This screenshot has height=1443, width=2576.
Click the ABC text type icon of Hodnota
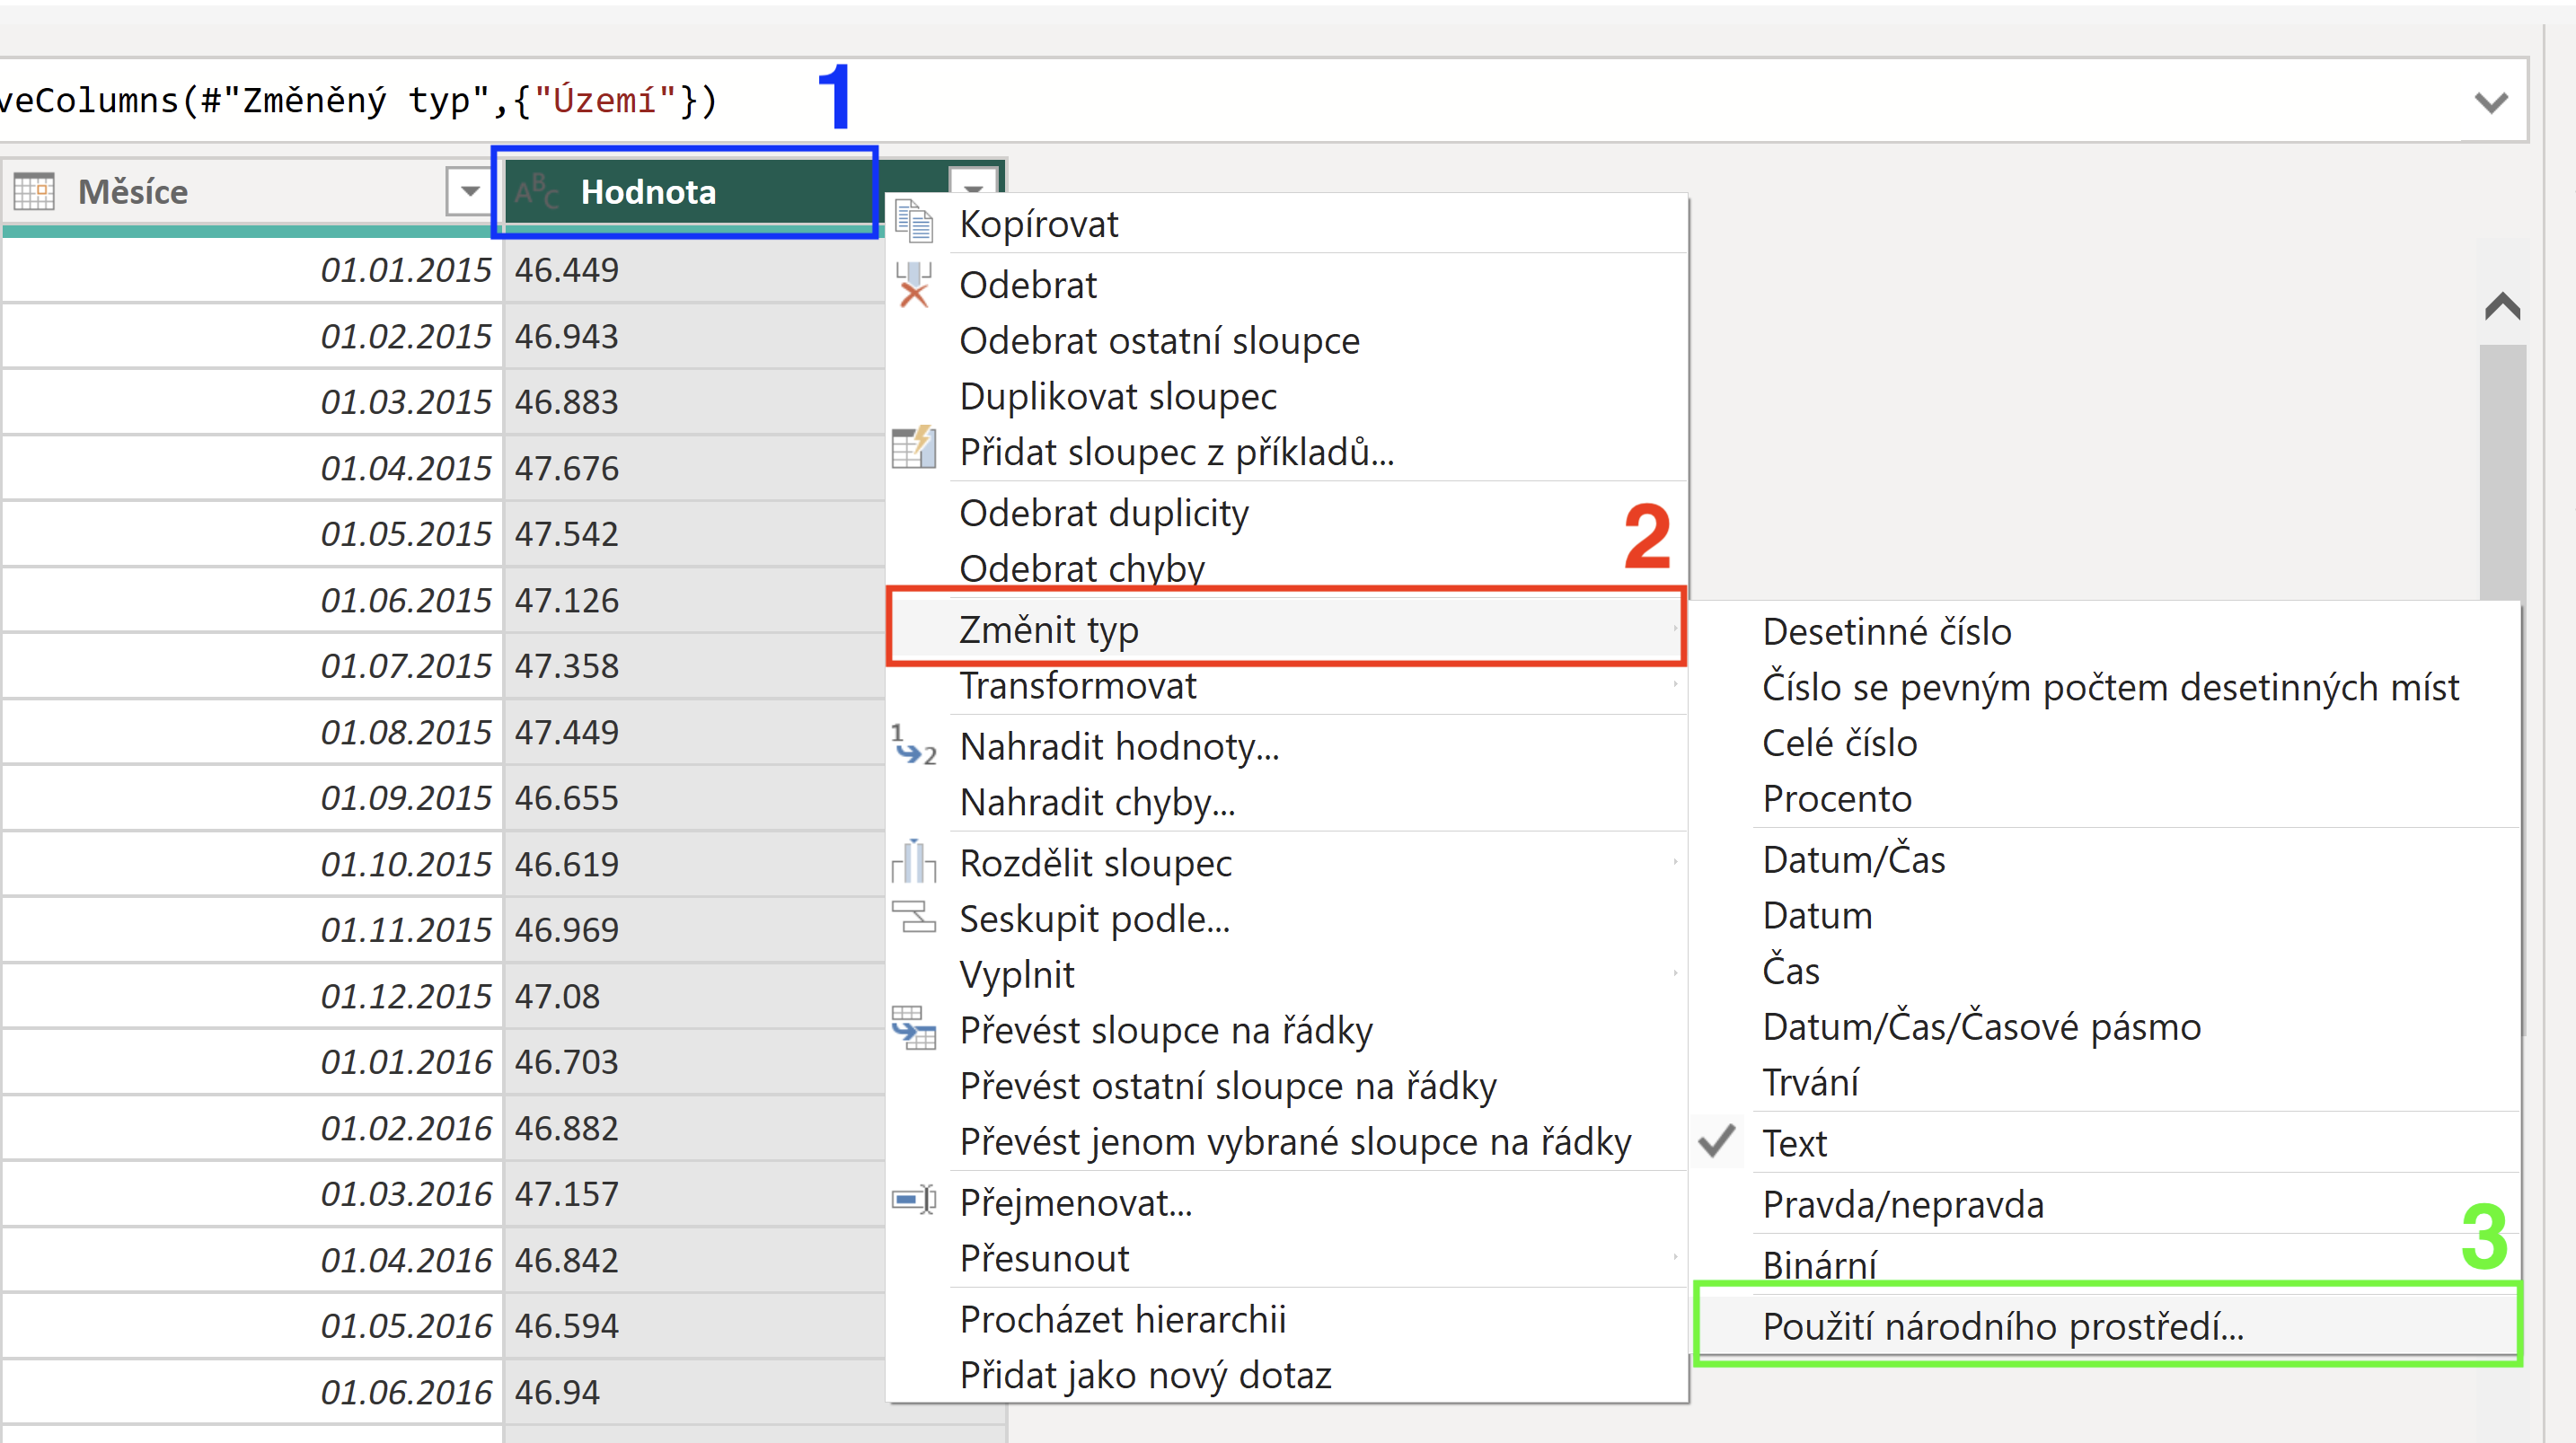(x=536, y=190)
